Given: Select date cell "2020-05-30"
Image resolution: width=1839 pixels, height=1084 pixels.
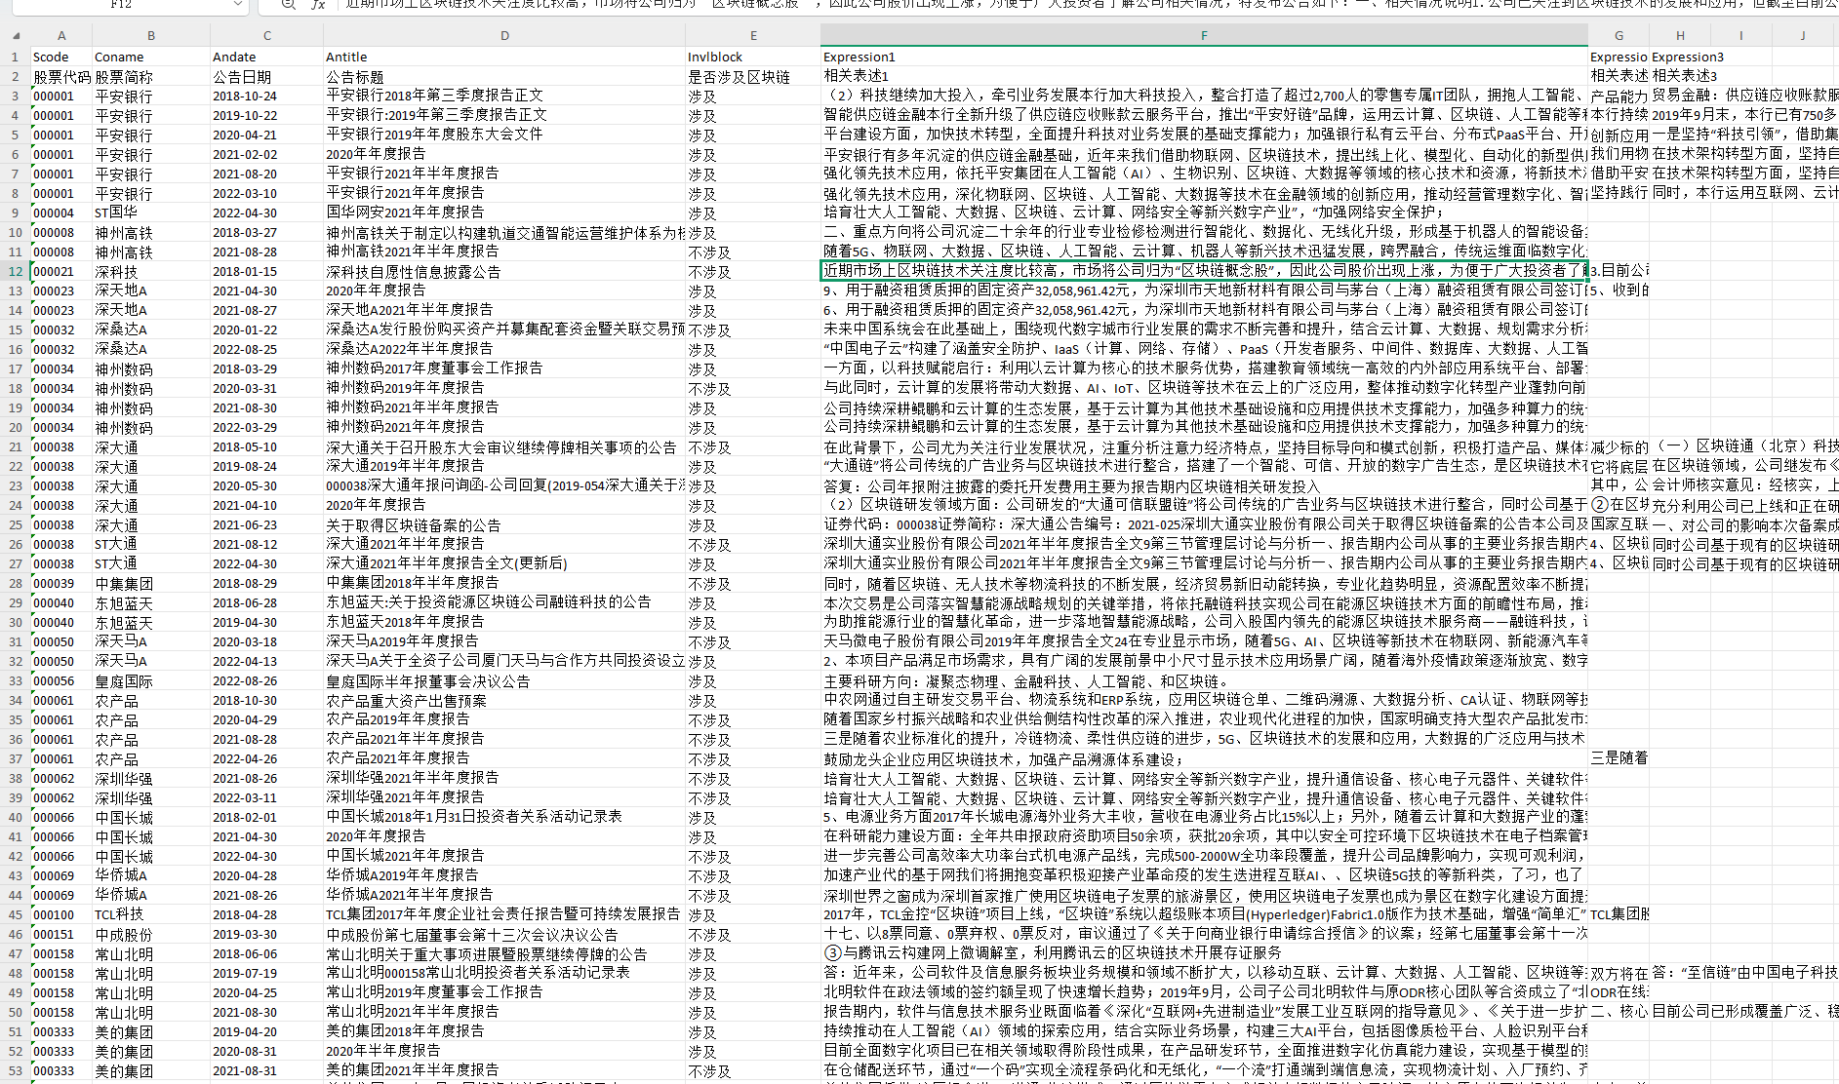Looking at the screenshot, I should [x=266, y=485].
